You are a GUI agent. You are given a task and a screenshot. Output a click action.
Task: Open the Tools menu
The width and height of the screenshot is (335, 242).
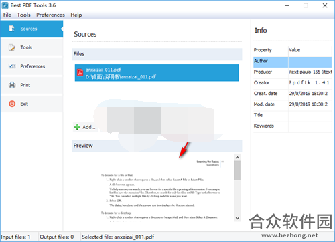[23, 15]
